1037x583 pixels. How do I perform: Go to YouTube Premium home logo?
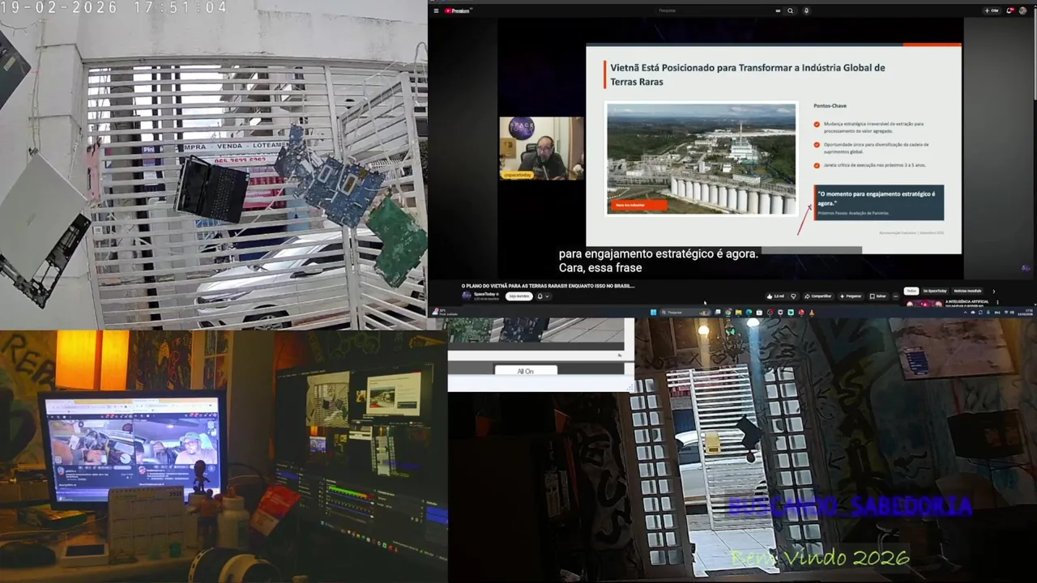pos(459,11)
